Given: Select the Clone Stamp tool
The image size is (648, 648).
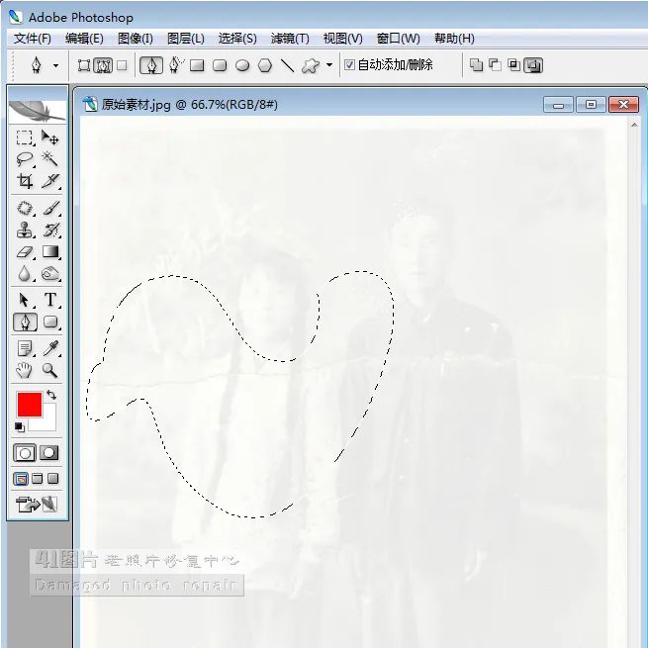Looking at the screenshot, I should point(25,230).
